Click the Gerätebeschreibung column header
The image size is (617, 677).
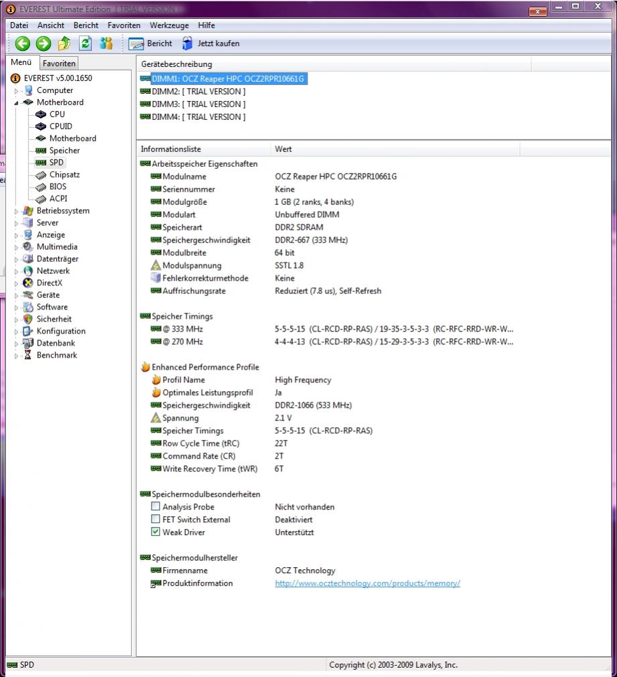pyautogui.click(x=334, y=64)
